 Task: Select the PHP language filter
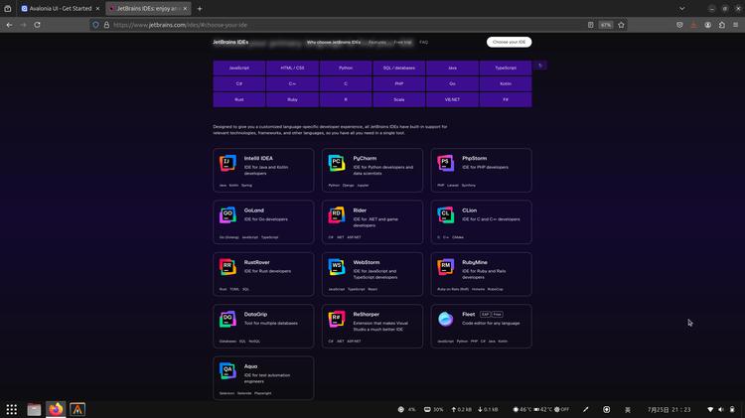(399, 83)
